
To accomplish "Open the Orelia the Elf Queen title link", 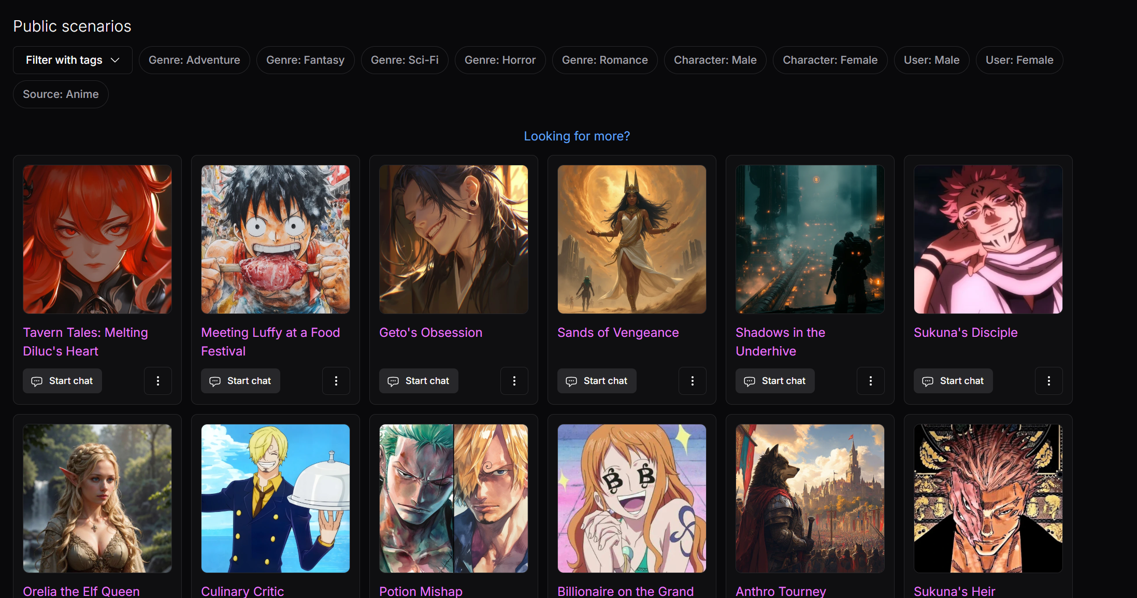I will 81,591.
